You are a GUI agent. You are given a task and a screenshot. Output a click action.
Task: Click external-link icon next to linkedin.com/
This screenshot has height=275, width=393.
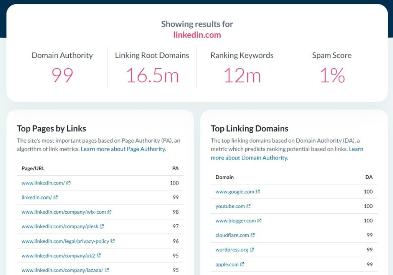point(56,198)
